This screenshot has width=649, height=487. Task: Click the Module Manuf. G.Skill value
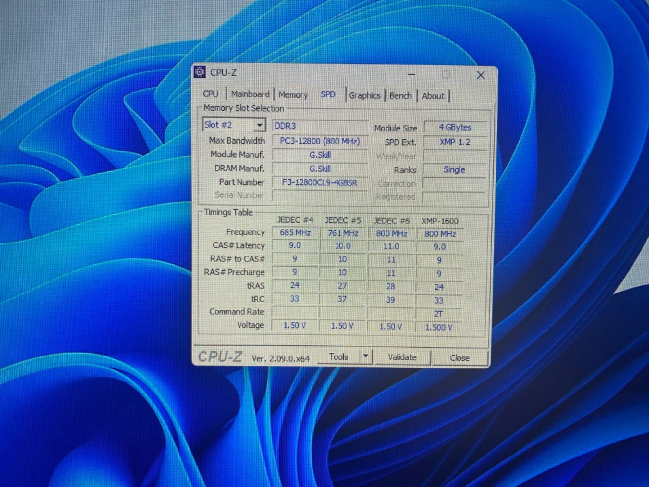click(320, 155)
